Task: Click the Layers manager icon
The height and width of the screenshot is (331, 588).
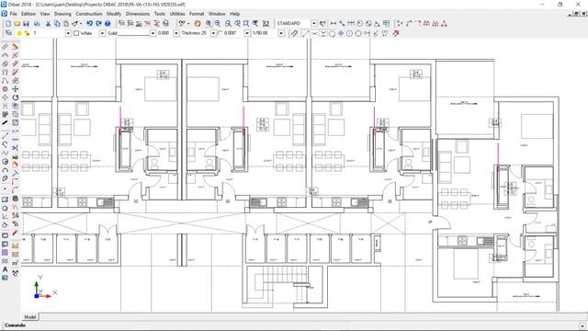Action: point(8,33)
